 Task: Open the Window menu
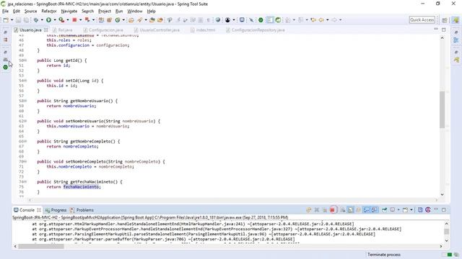click(135, 12)
